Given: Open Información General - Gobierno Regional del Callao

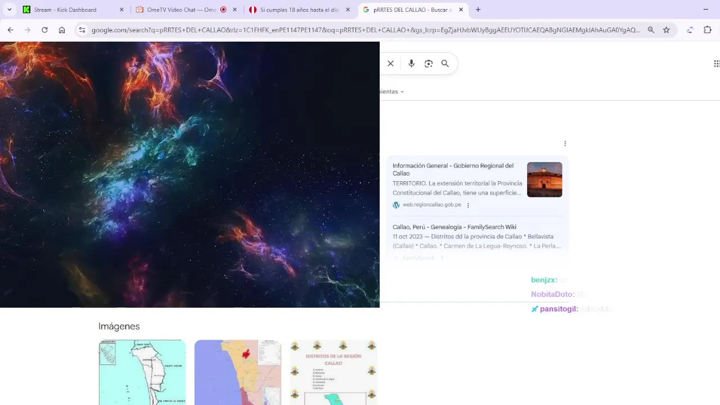Looking at the screenshot, I should click(x=453, y=169).
